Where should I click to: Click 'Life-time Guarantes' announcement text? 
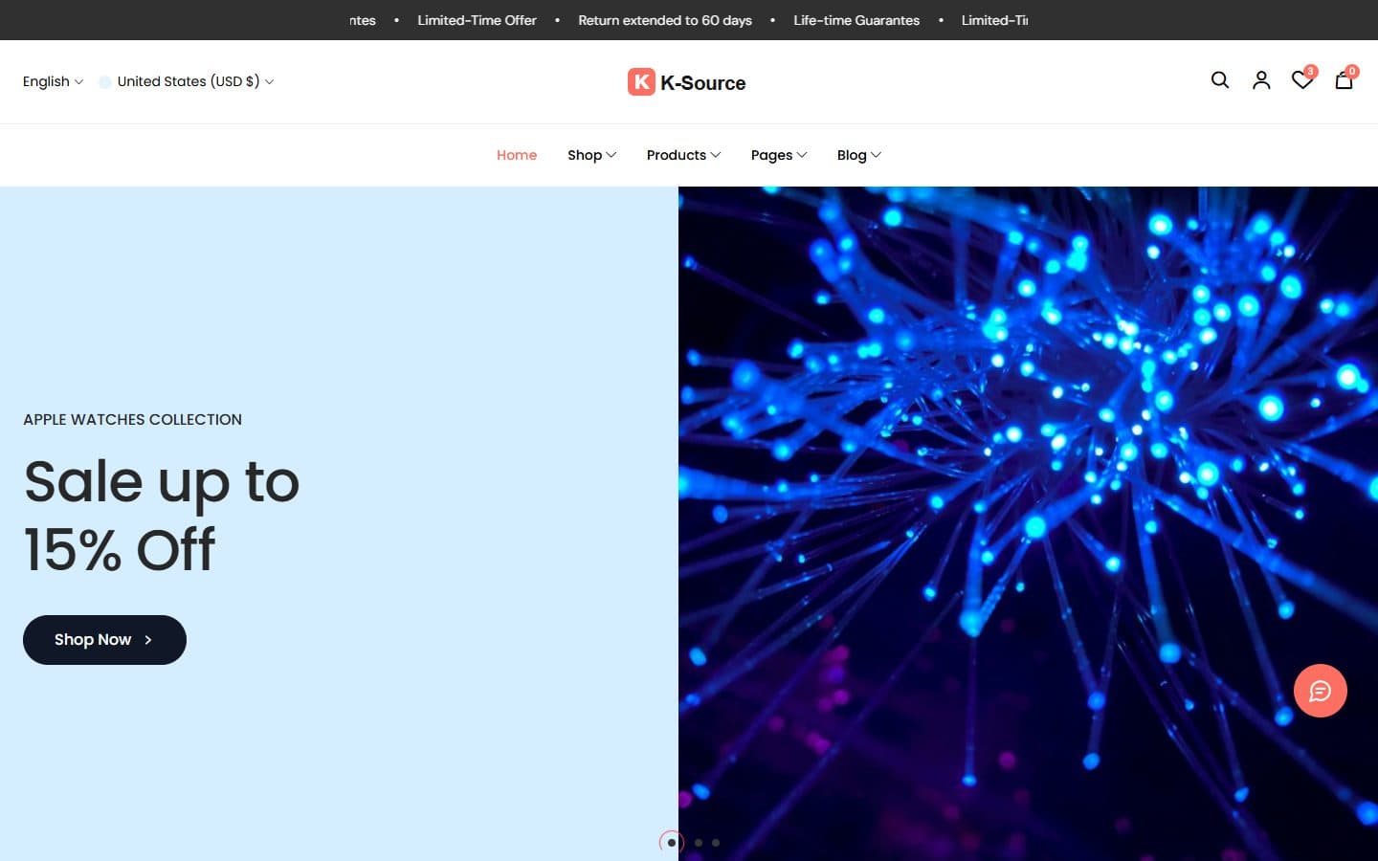[856, 20]
